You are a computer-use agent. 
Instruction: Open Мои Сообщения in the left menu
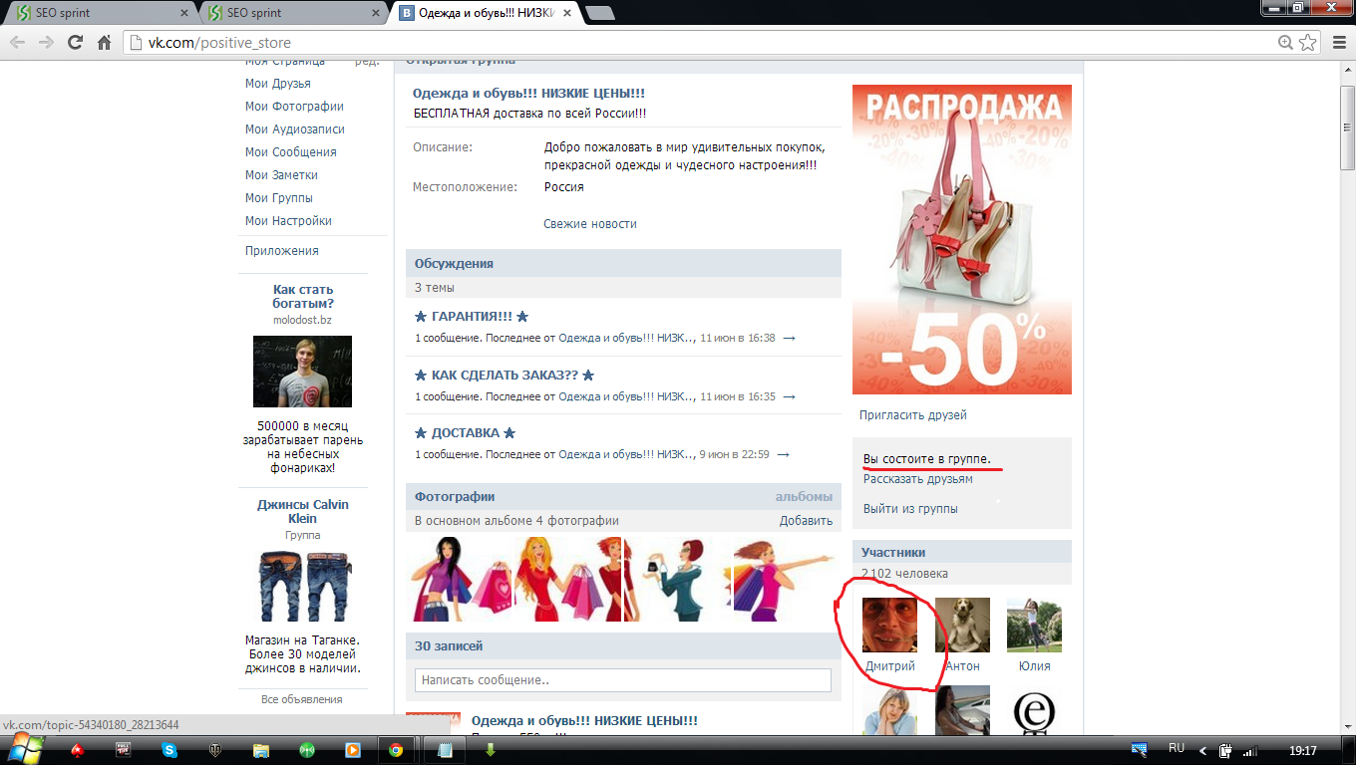(x=291, y=152)
